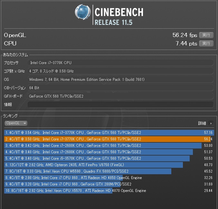
Task: Run the OpenGL benchmark test
Action: 206,35
